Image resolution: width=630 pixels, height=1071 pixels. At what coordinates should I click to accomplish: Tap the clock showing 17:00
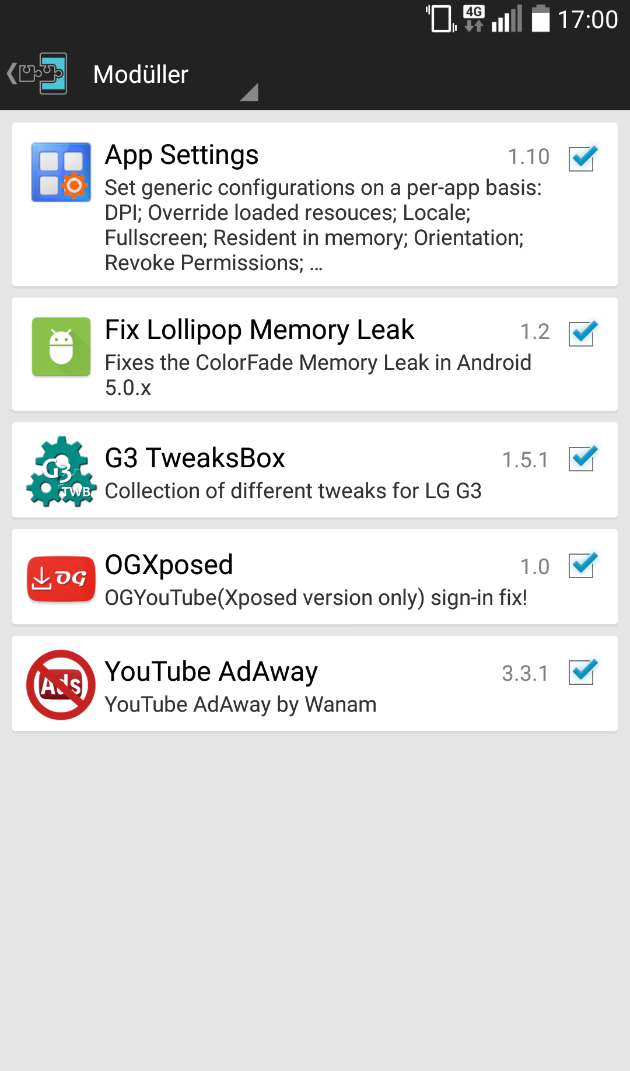point(587,19)
